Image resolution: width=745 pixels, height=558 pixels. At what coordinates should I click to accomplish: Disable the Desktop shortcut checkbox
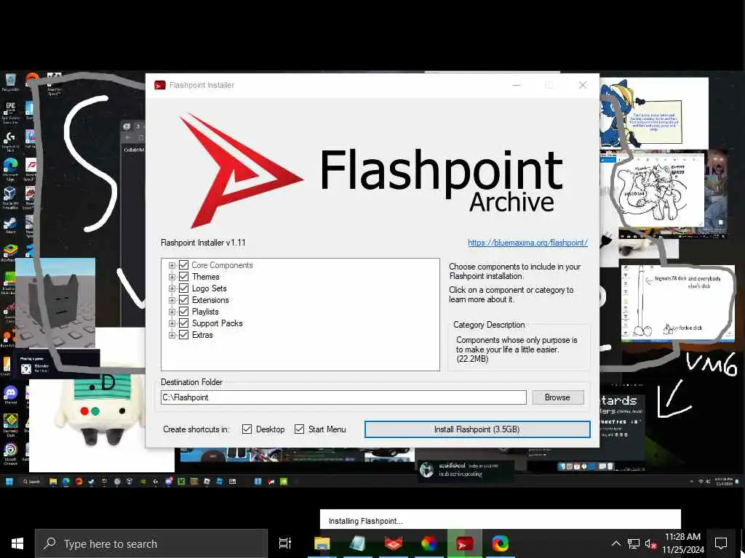(247, 429)
